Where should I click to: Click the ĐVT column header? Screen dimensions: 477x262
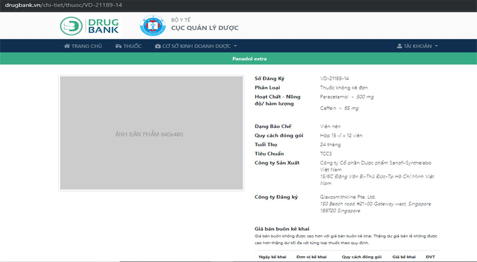(x=430, y=257)
